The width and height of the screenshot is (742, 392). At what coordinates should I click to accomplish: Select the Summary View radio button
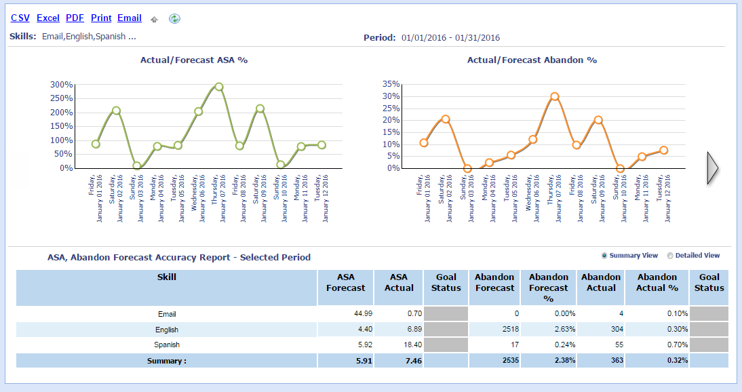(604, 256)
